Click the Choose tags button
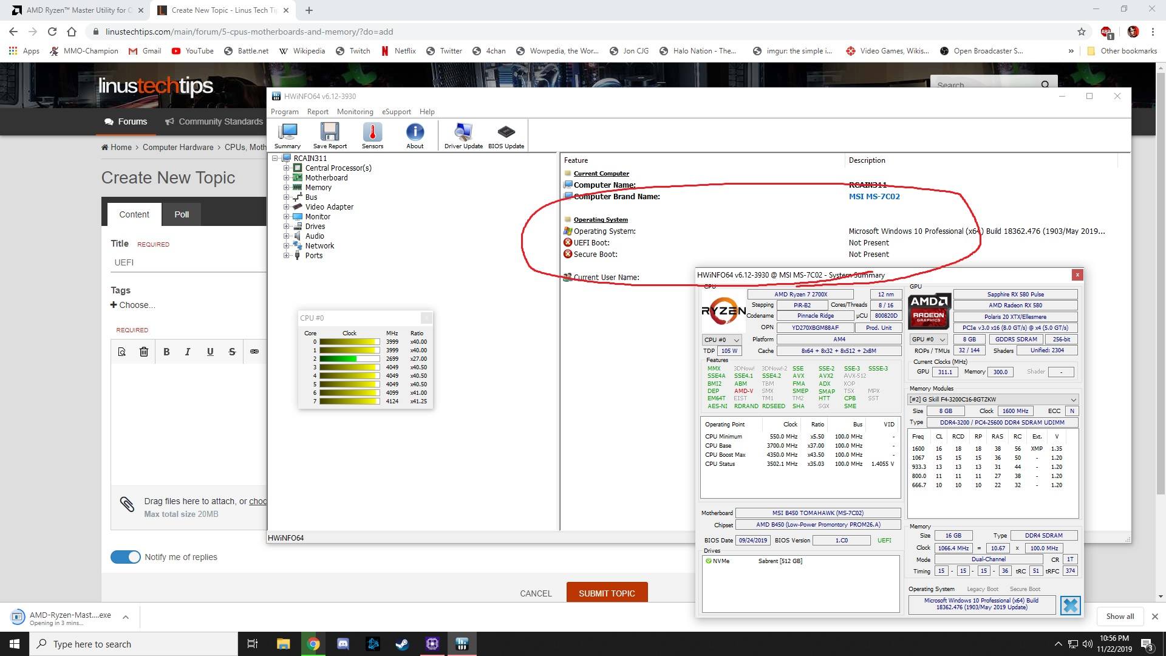Image resolution: width=1166 pixels, height=656 pixels. tap(133, 305)
